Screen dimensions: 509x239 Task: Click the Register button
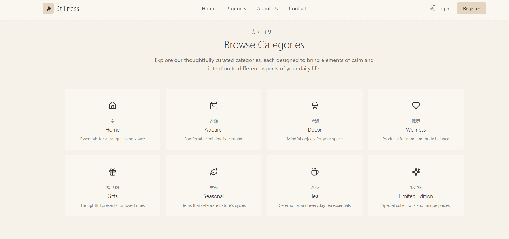click(472, 8)
